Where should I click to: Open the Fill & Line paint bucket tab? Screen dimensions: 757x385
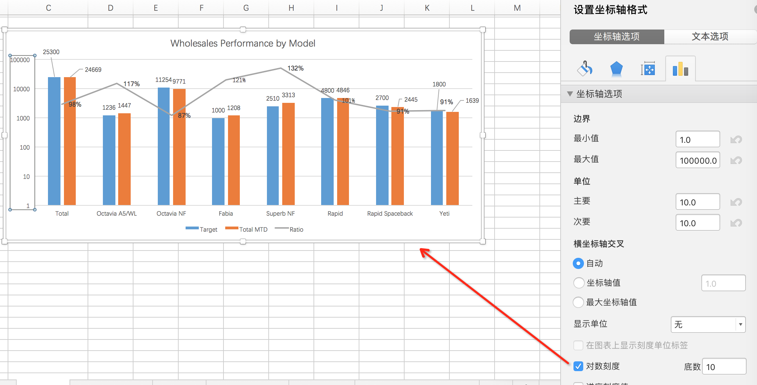[x=585, y=68]
